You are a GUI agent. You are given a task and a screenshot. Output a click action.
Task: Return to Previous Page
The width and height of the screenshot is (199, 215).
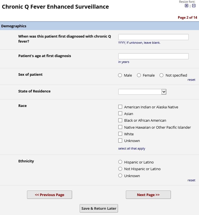click(50, 195)
